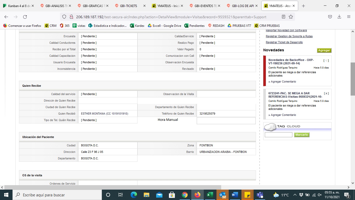This screenshot has height=200, width=355.
Task: Bookmark this page with star icon
Action: [x=291, y=17]
